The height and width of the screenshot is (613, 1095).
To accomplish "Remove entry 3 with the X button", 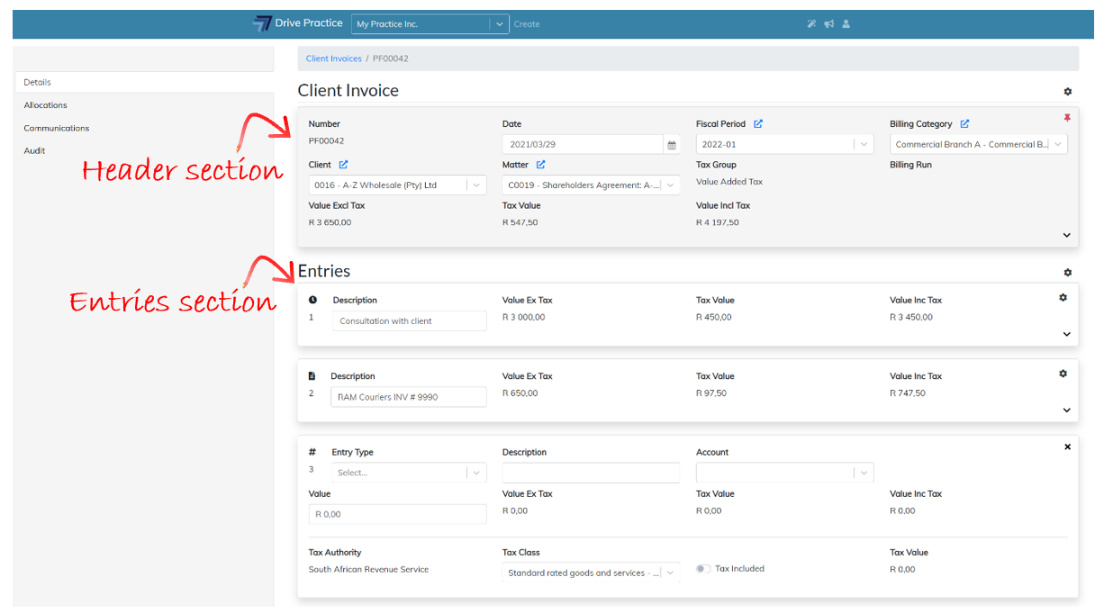I will click(x=1068, y=446).
